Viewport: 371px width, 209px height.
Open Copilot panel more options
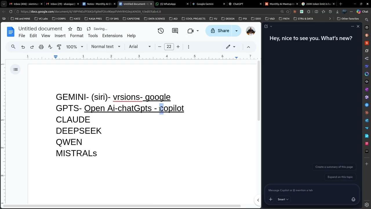tap(352, 26)
